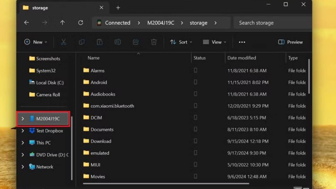Close the storage tab
The image size is (336, 189).
point(101,8)
